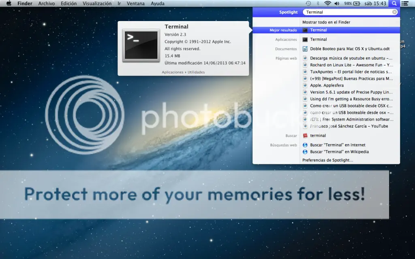This screenshot has height=259, width=415.
Task: Click web page icon beside Using dd result
Action: (305, 99)
